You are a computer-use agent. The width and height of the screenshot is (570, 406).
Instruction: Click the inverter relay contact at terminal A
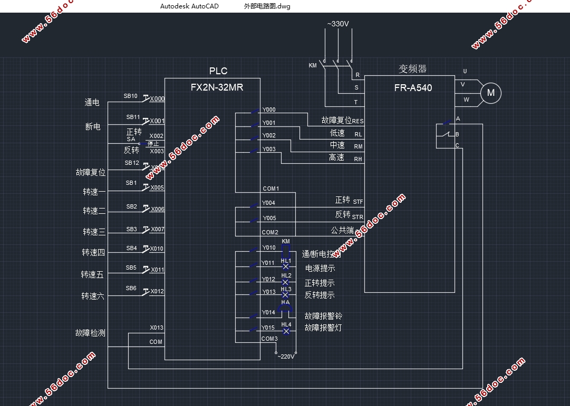point(447,123)
